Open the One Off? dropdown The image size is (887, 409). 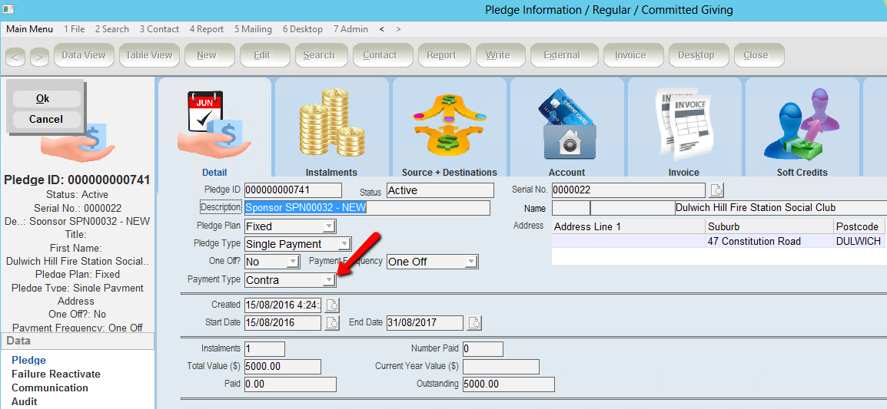point(292,262)
